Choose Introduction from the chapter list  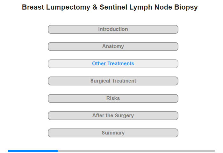(x=113, y=29)
